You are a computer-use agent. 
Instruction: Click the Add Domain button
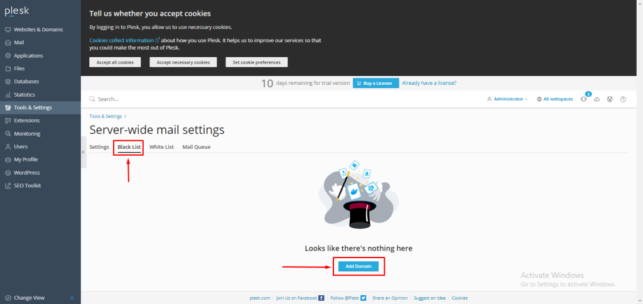359,266
